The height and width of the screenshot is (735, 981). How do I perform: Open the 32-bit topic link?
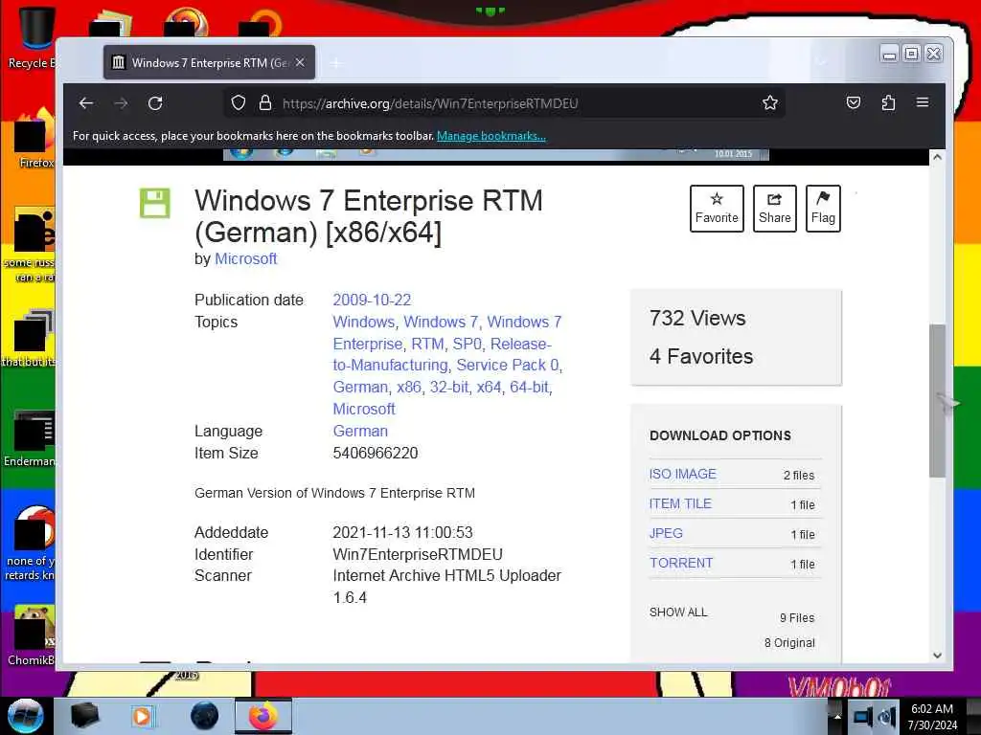tap(448, 388)
